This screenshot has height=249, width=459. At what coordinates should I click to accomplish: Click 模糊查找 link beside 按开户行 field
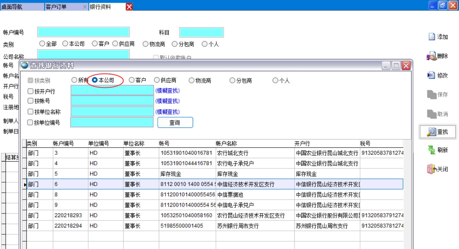coord(168,91)
